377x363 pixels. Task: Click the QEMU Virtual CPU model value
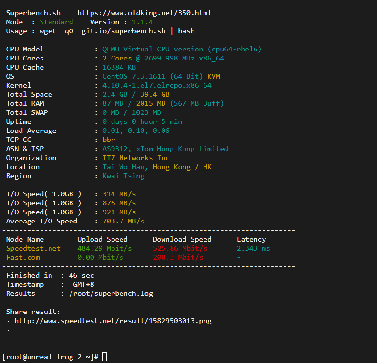182,49
